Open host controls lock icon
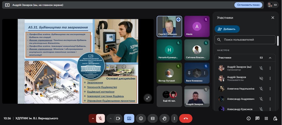The height and width of the screenshot is (125, 282). (x=275, y=118)
